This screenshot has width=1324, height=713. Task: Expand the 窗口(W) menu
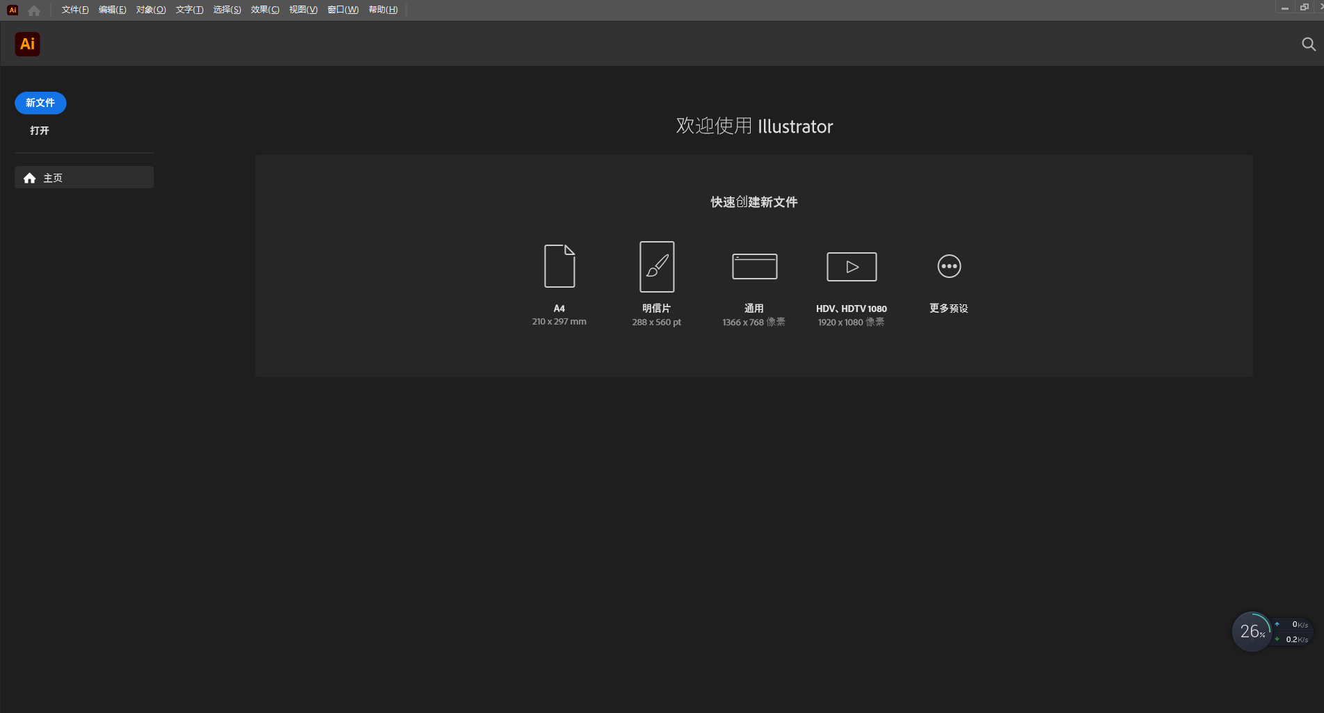[x=343, y=10]
